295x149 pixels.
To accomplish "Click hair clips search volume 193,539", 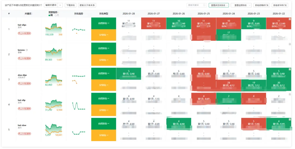I will (x=49, y=35).
